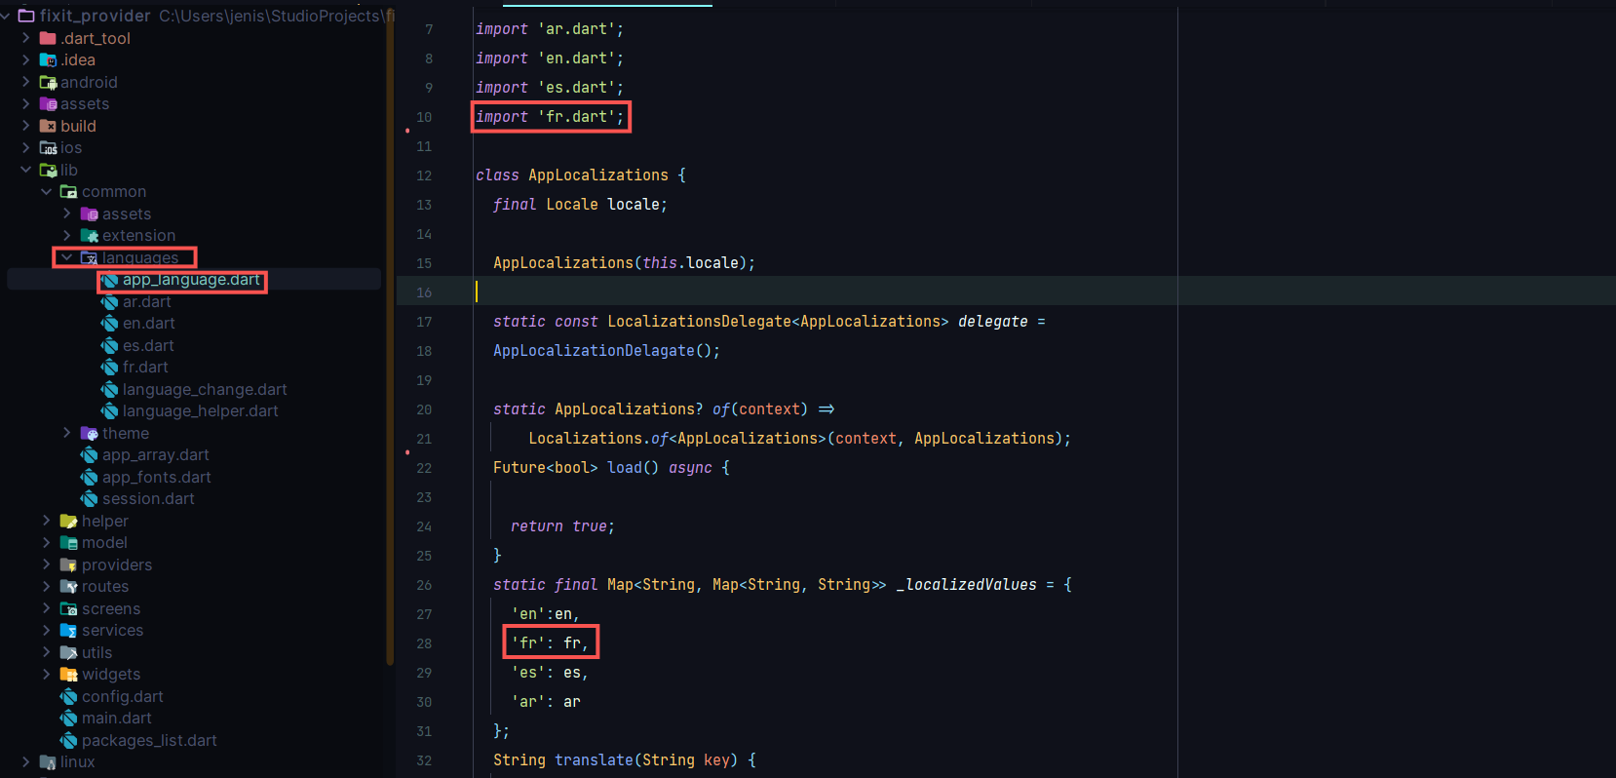This screenshot has height=778, width=1616.
Task: Click the theme folder icon
Action: tap(90, 434)
